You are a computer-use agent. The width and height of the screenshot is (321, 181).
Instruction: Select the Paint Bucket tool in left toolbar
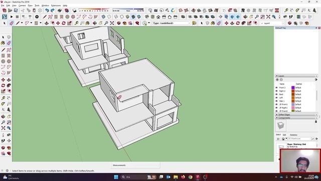coord(3,43)
